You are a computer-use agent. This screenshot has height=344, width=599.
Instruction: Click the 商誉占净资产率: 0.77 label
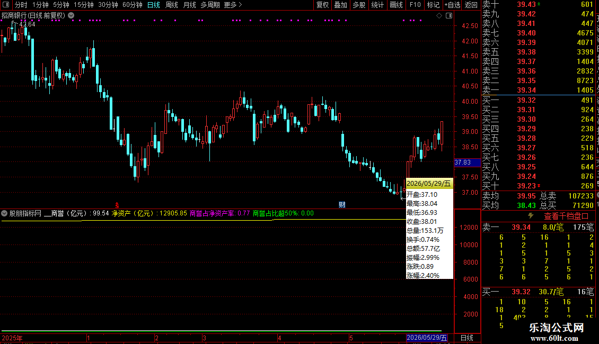point(219,213)
